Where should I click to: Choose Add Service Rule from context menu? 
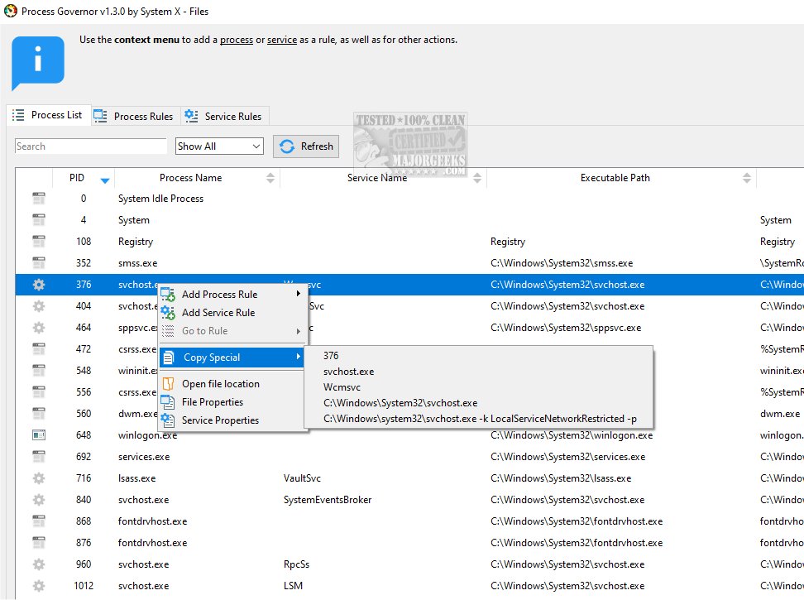[x=232, y=312]
